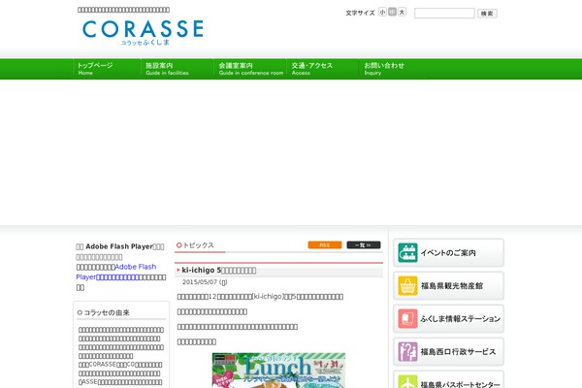
Task: Open the ki-ichigo 5 topic title
Action: pyautogui.click(x=218, y=271)
